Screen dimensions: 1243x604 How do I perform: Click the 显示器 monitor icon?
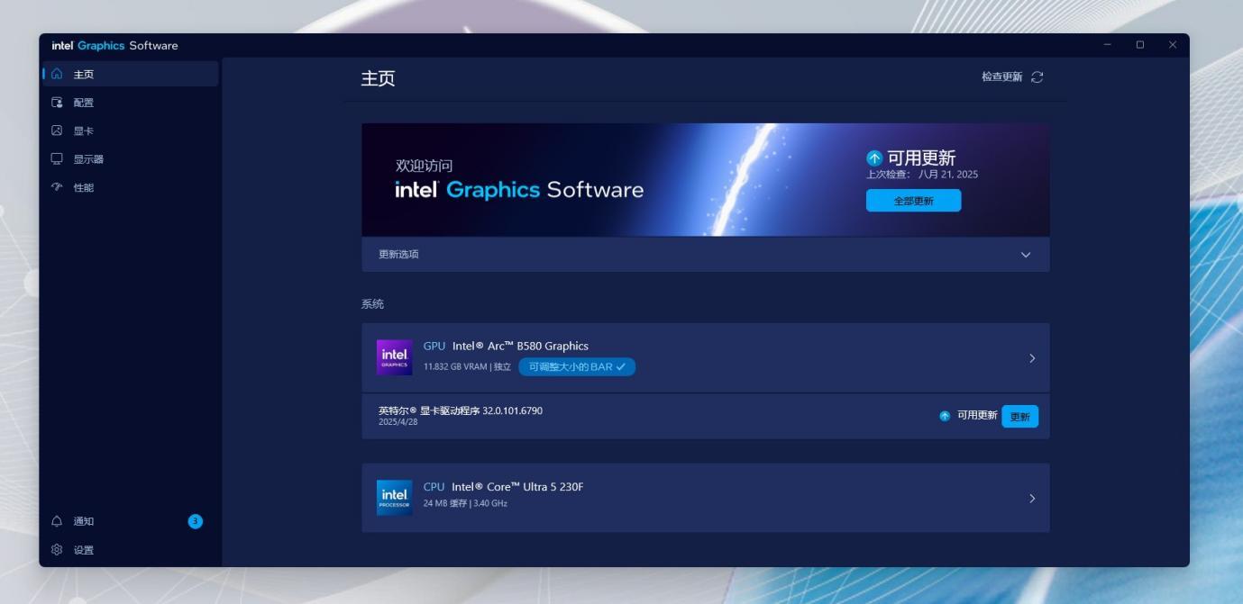click(x=57, y=159)
